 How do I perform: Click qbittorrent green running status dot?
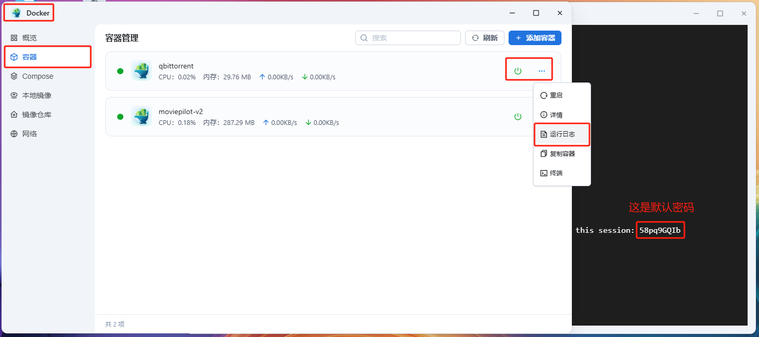tap(120, 71)
